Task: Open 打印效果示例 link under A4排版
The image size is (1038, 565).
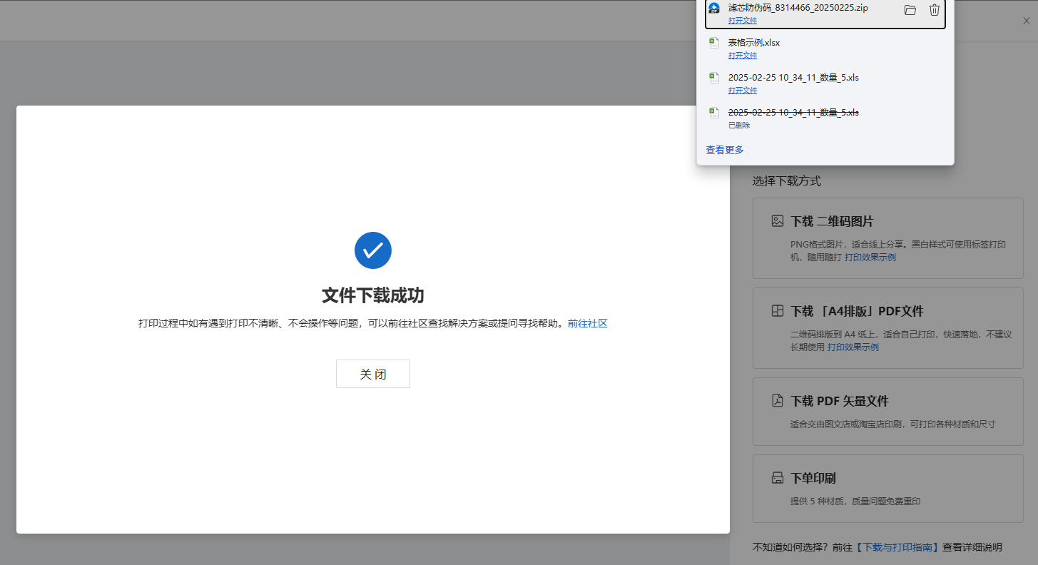Action: coord(853,347)
